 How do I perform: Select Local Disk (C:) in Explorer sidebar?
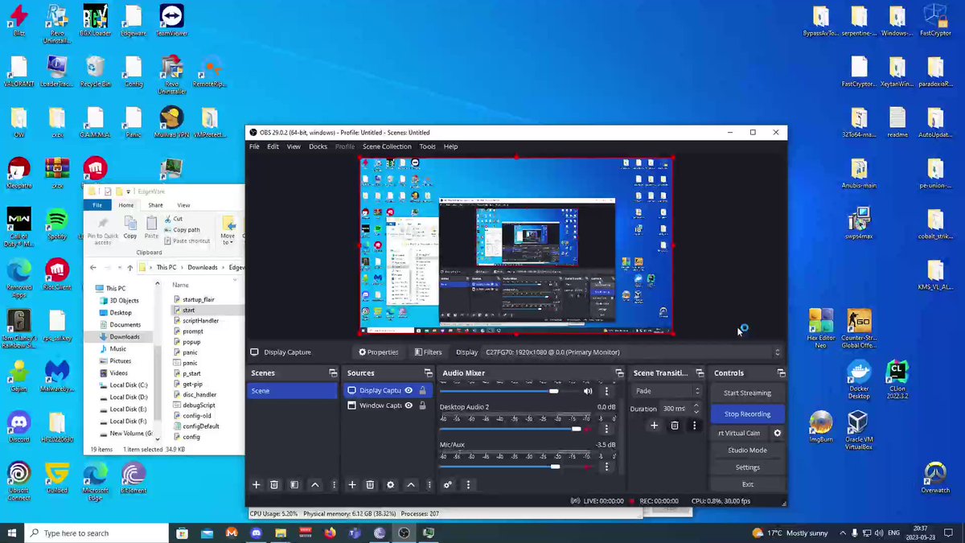click(128, 385)
